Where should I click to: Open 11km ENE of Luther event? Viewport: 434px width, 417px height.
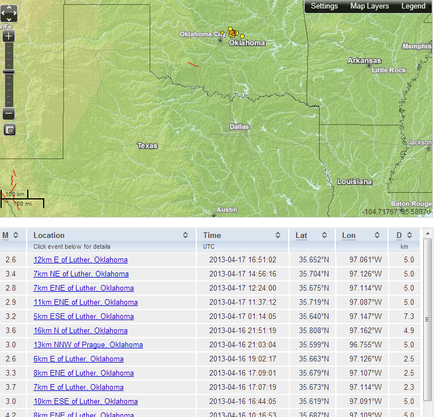[86, 302]
